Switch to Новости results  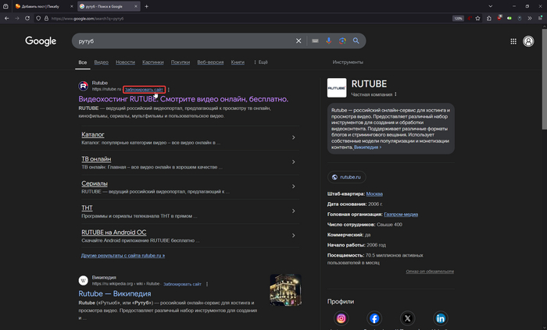pyautogui.click(x=125, y=62)
